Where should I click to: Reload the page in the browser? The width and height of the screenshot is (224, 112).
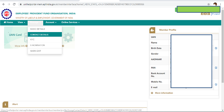[x=14, y=4]
